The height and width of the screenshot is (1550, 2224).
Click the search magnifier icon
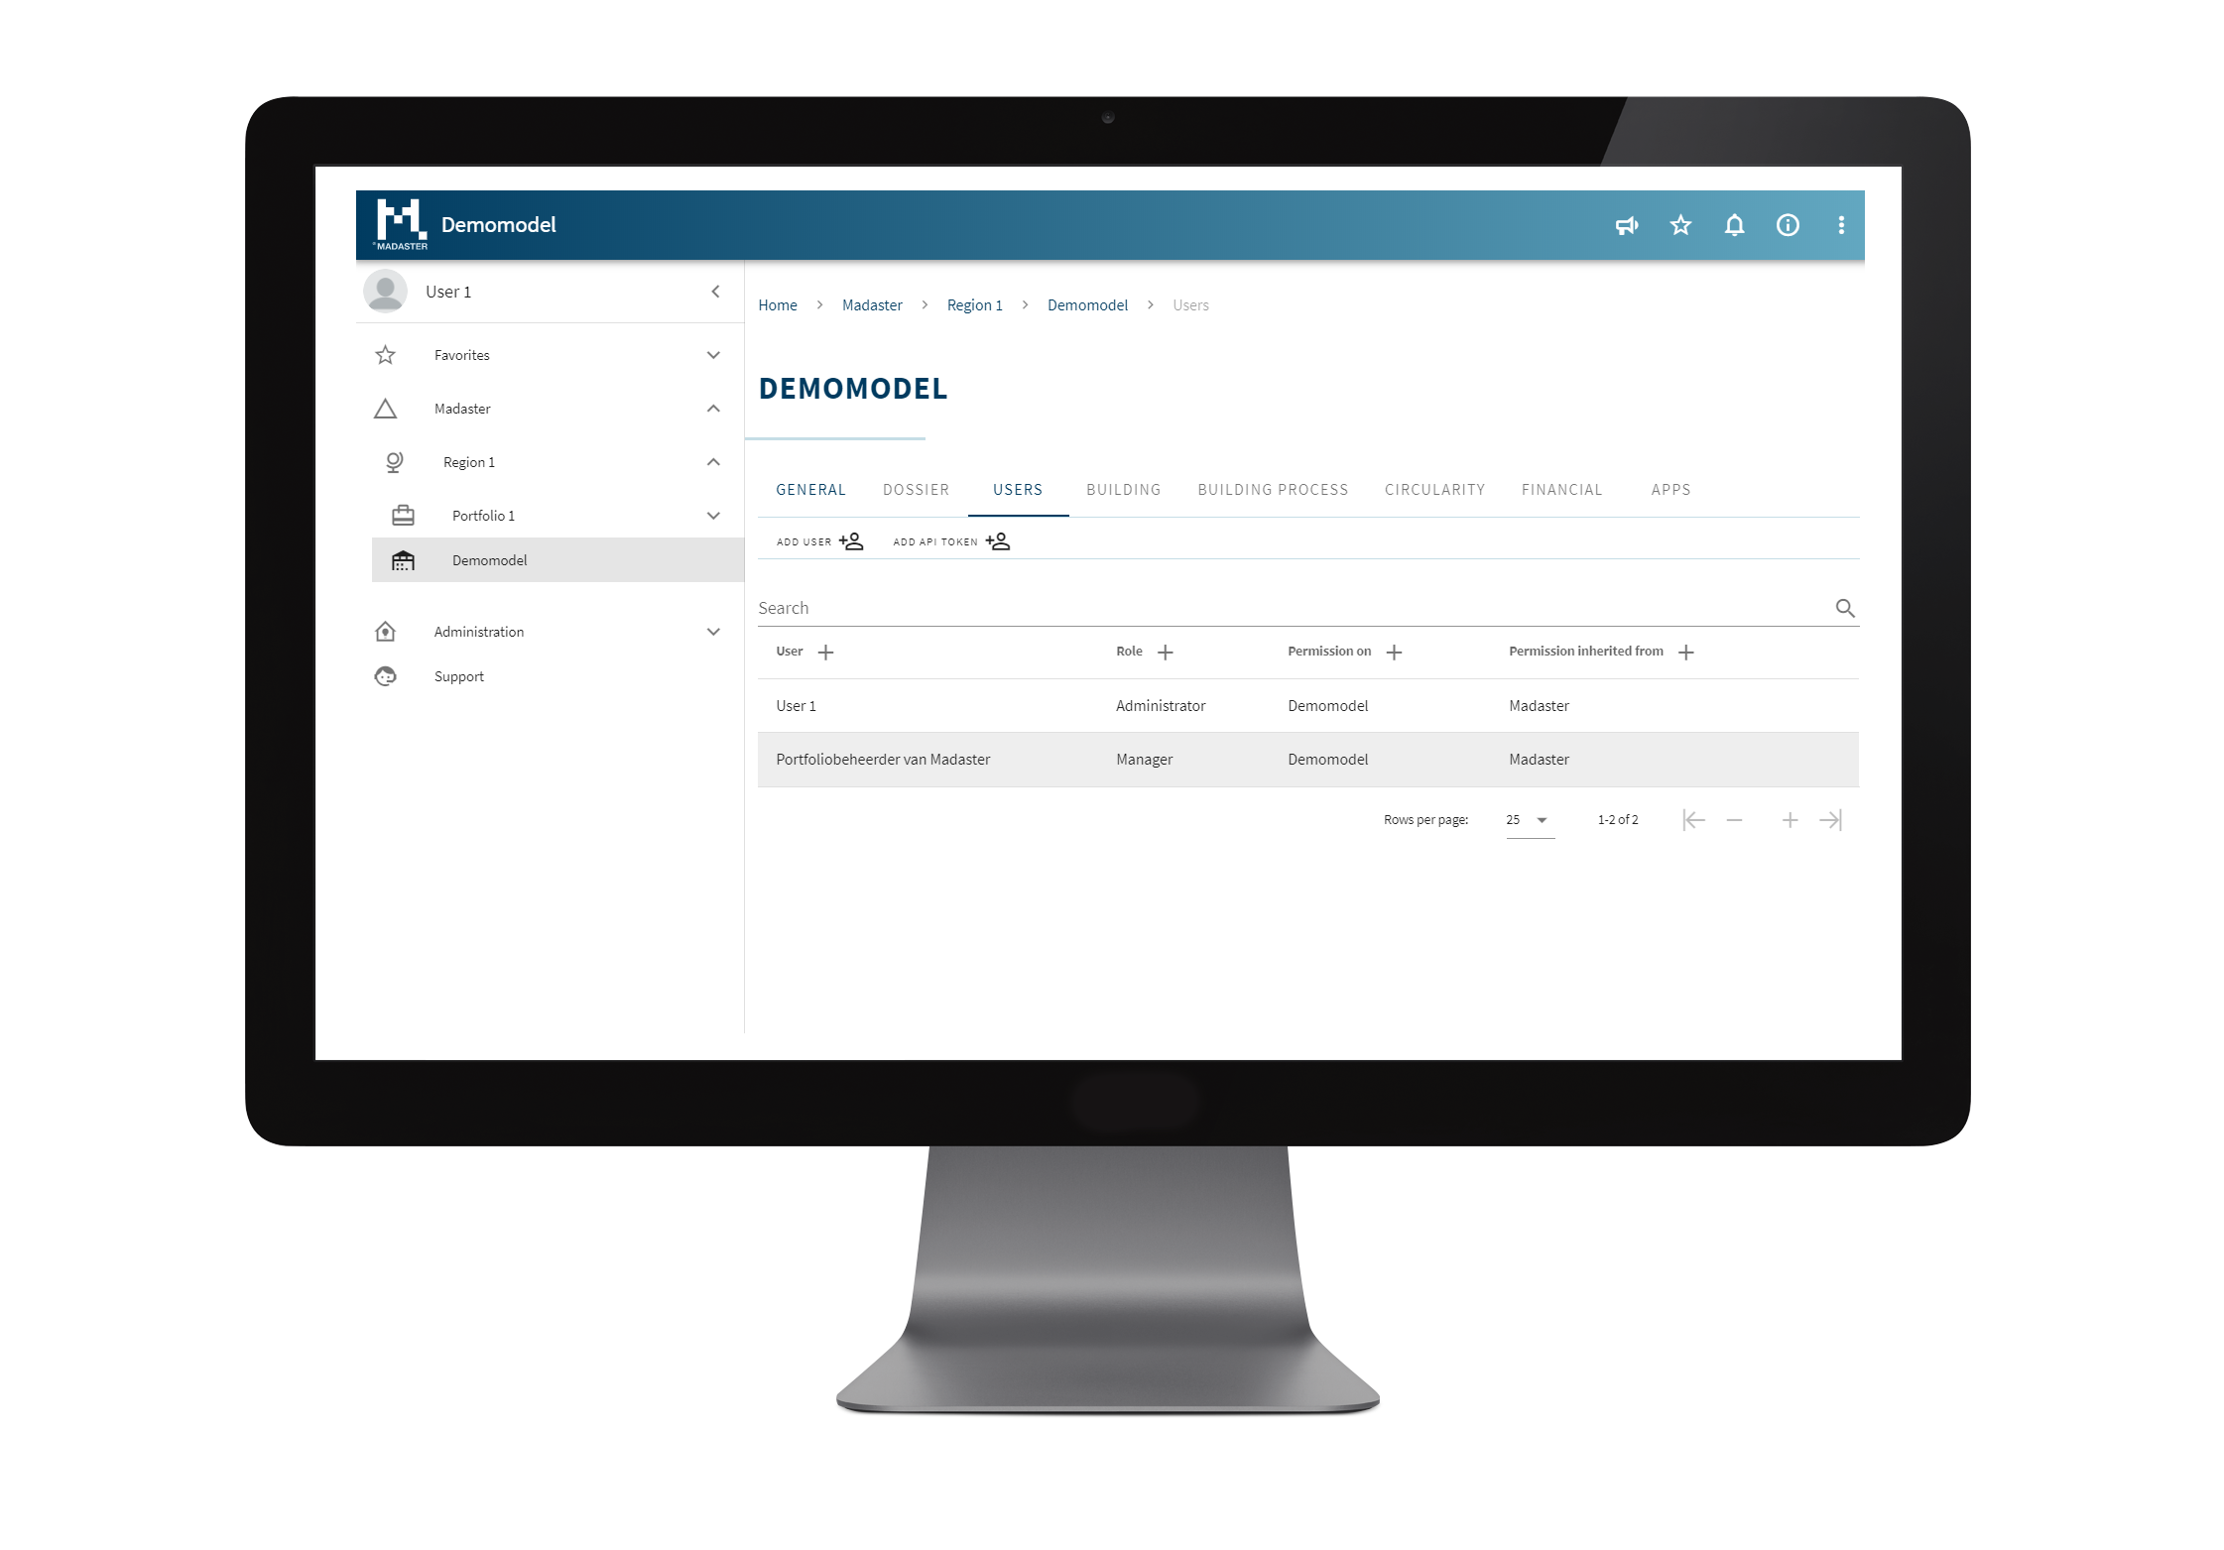point(1845,607)
